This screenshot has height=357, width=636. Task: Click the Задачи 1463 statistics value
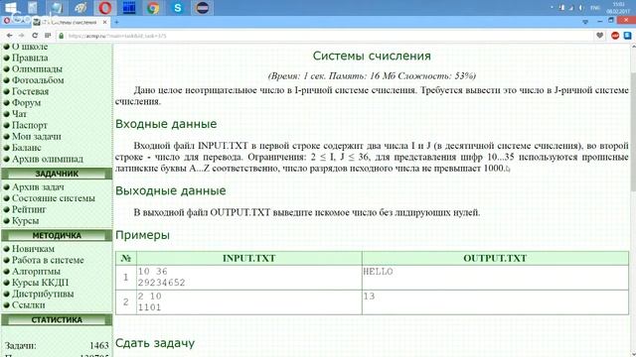pyautogui.click(x=99, y=346)
